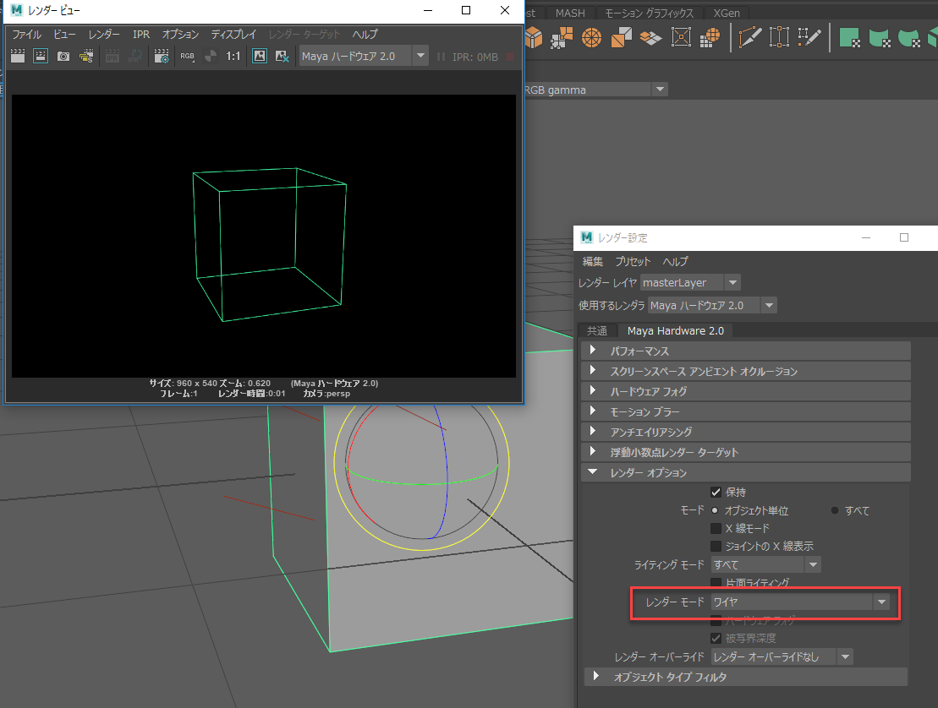
Task: Click the orange spherical wheel mapping shelf icon
Action: click(591, 38)
